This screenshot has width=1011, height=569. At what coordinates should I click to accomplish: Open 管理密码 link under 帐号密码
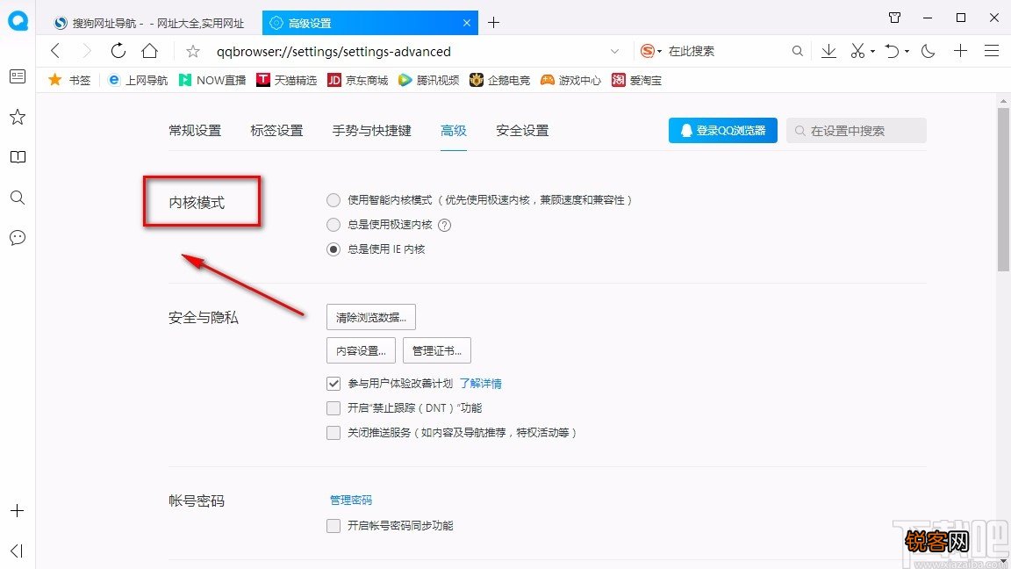point(350,499)
